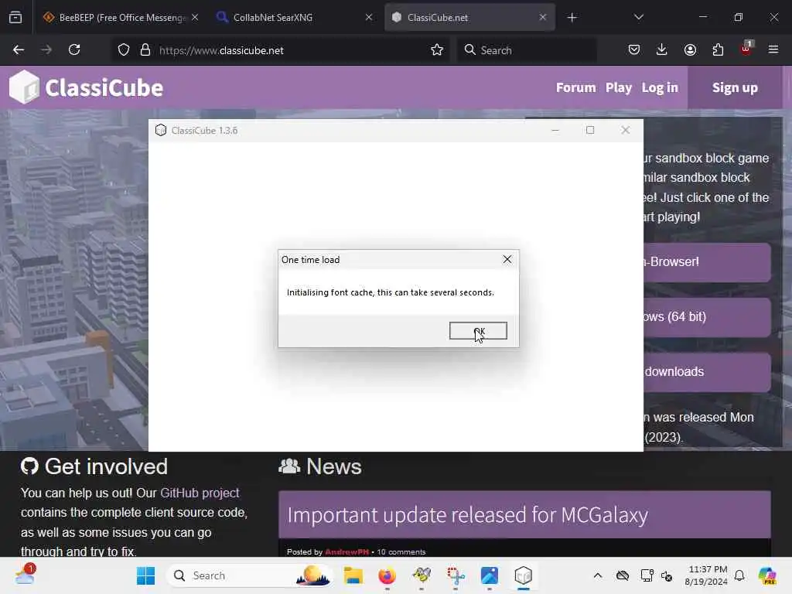Open the GitHub project link
The image size is (792, 594).
pos(200,493)
